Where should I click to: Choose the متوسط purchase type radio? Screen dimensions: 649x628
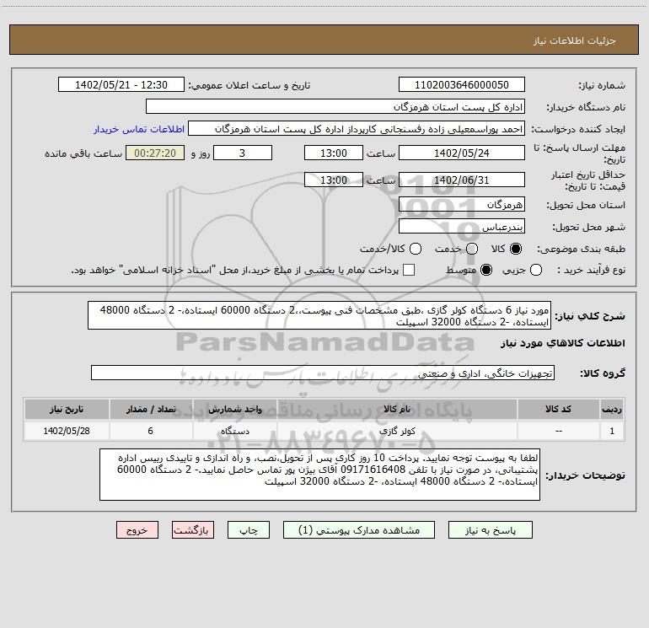[486, 270]
